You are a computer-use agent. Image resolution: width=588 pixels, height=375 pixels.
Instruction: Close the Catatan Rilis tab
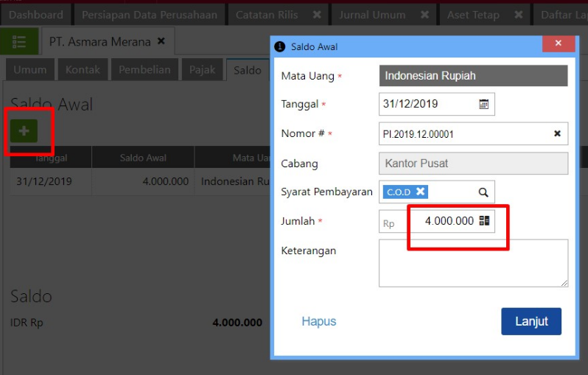point(317,15)
